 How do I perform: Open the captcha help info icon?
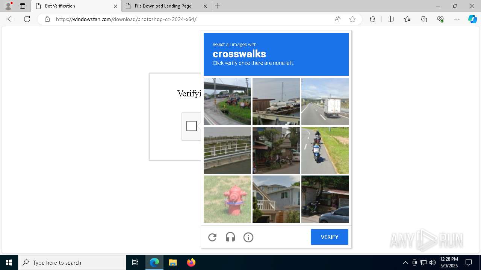(248, 237)
